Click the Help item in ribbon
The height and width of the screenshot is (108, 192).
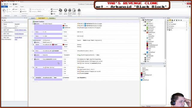coord(53,14)
